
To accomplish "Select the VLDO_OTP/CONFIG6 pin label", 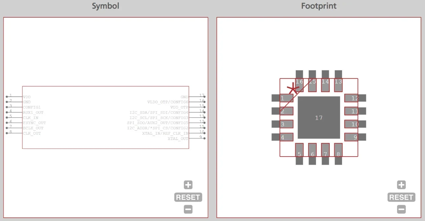I will (168, 102).
